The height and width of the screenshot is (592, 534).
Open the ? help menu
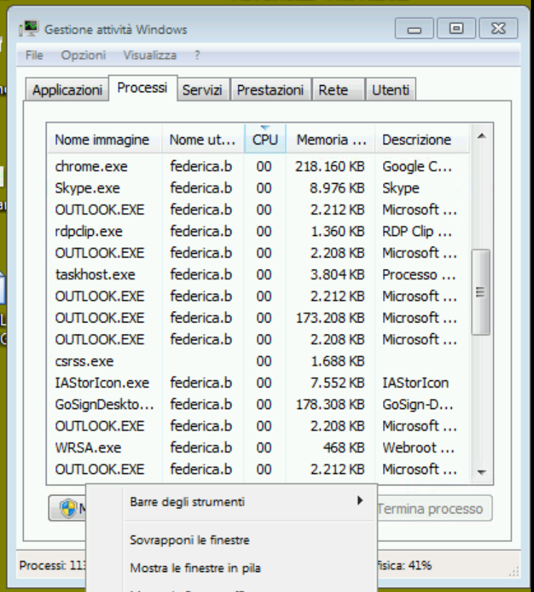(x=197, y=55)
